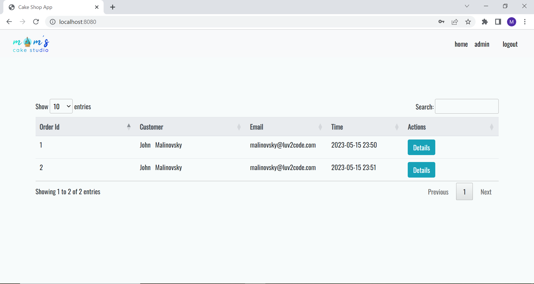Screen dimensions: 534x284
Task: Click the purple profile avatar icon
Action: [x=512, y=22]
